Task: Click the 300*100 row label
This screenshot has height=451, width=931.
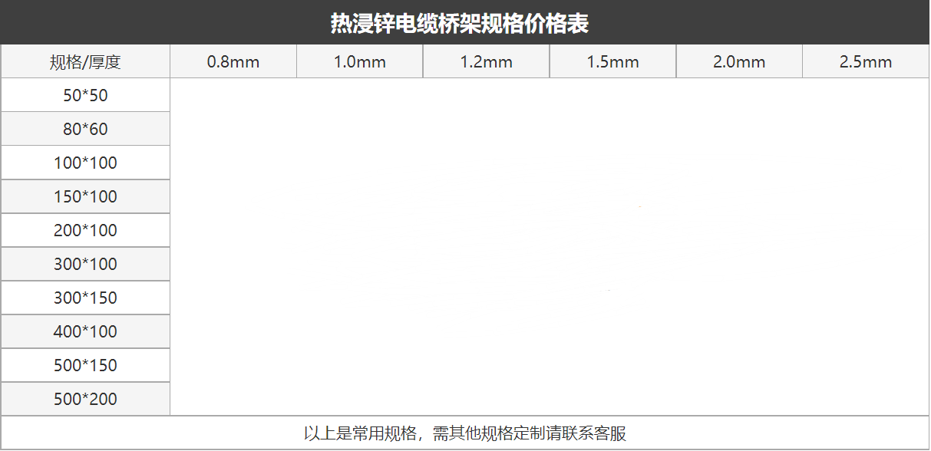Action: point(84,263)
